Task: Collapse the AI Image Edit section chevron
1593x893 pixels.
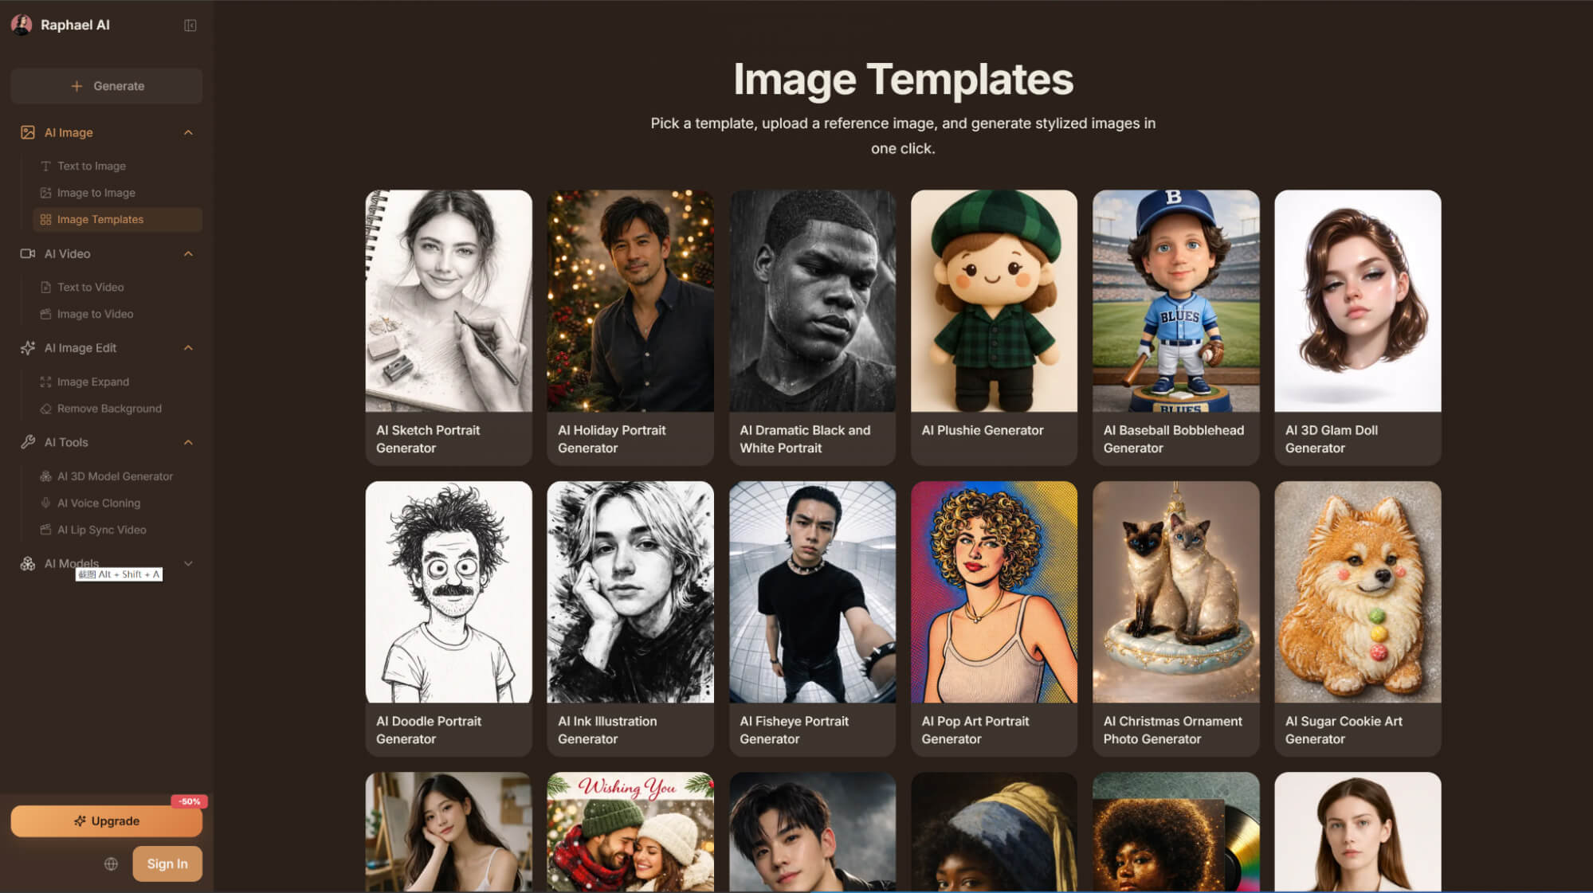Action: tap(188, 347)
